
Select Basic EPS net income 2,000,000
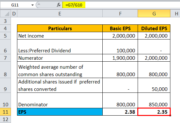(x=120, y=36)
